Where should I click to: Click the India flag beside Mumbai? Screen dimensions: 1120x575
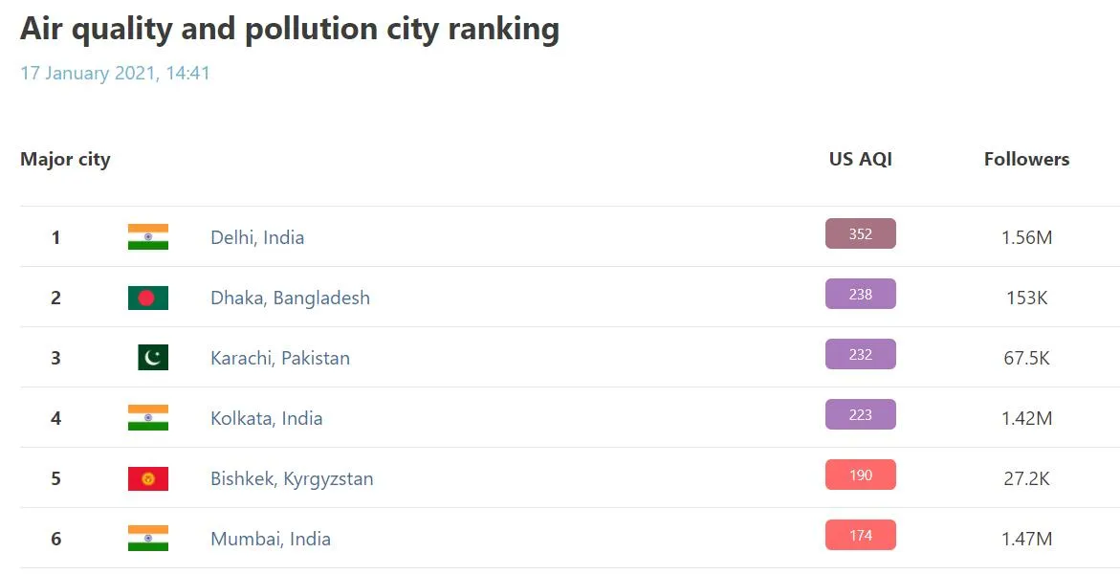pyautogui.click(x=148, y=539)
